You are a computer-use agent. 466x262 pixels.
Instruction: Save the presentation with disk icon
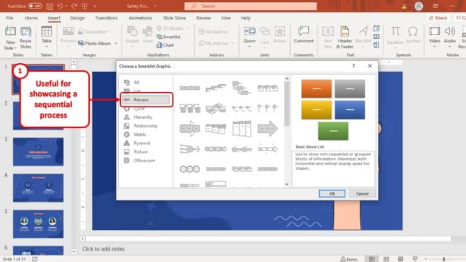click(50, 6)
